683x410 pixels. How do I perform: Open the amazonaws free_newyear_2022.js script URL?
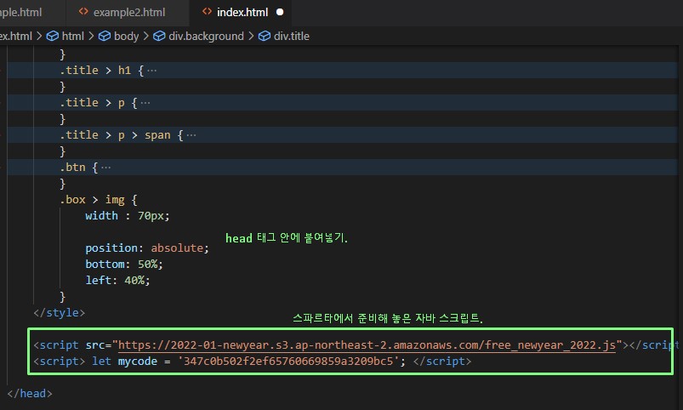click(367, 345)
